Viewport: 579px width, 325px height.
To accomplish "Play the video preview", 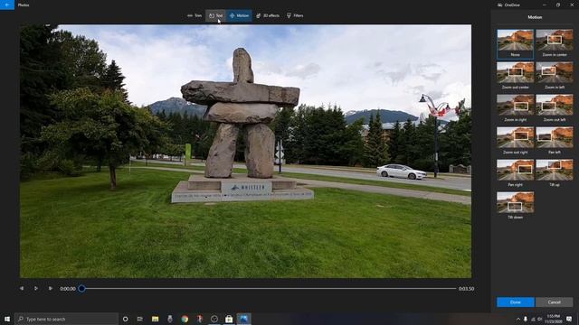I will pyautogui.click(x=36, y=289).
